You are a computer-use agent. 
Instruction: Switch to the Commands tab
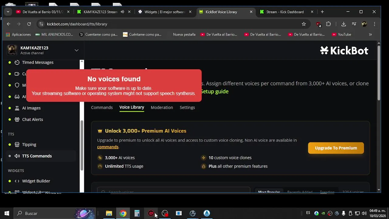(102, 107)
